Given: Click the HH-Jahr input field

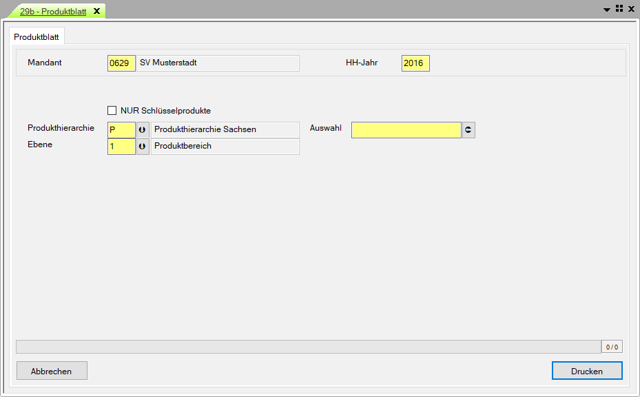Looking at the screenshot, I should (415, 63).
